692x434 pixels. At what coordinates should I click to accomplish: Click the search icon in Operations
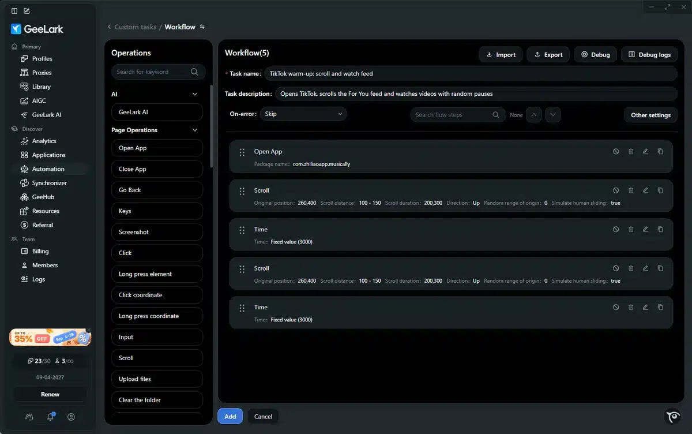[194, 72]
